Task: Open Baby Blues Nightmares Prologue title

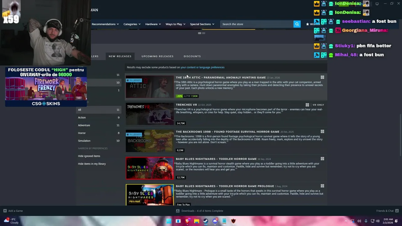Action: (225, 186)
